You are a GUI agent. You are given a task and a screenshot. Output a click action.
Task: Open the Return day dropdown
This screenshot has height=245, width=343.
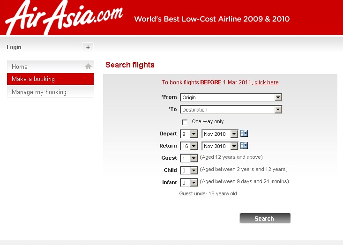click(189, 146)
